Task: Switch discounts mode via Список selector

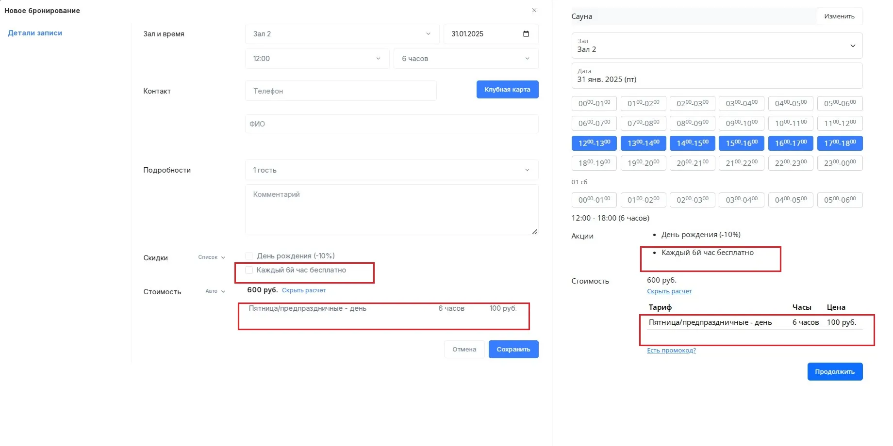Action: tap(212, 257)
